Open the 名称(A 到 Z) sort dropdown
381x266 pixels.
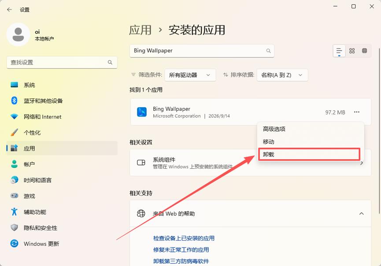[282, 75]
